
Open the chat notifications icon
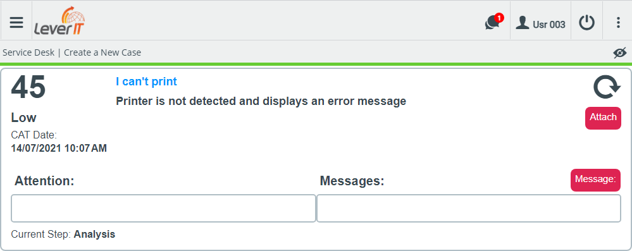coord(492,24)
